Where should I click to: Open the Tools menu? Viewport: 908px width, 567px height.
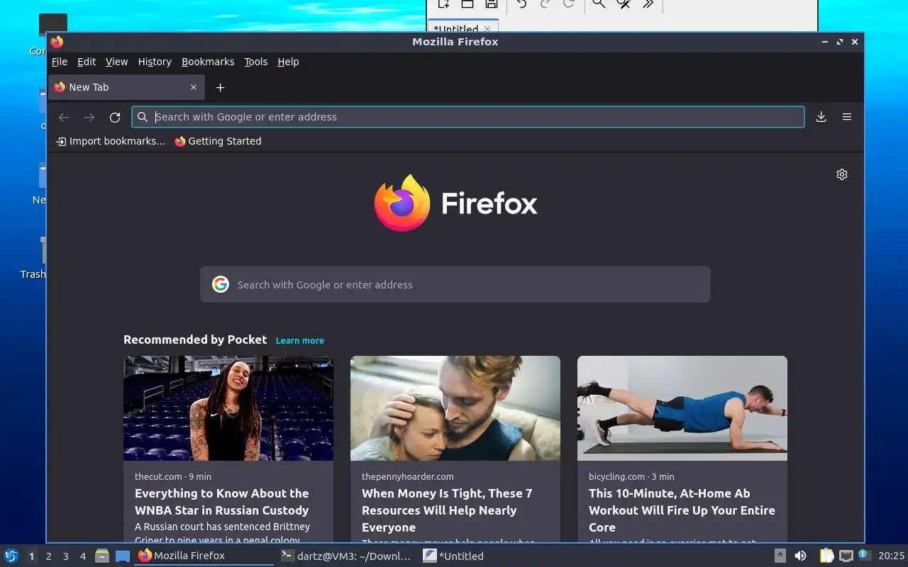pyautogui.click(x=256, y=62)
